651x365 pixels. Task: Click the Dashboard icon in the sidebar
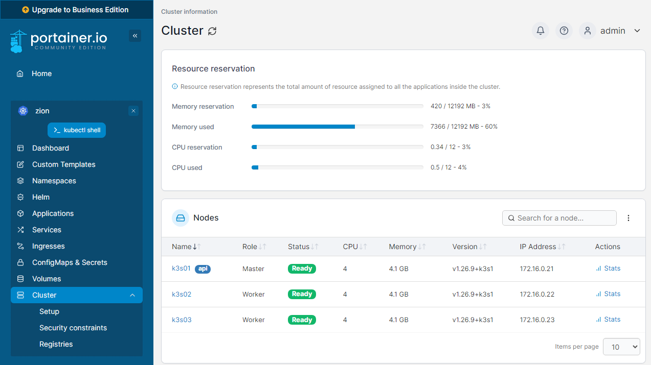(x=20, y=148)
